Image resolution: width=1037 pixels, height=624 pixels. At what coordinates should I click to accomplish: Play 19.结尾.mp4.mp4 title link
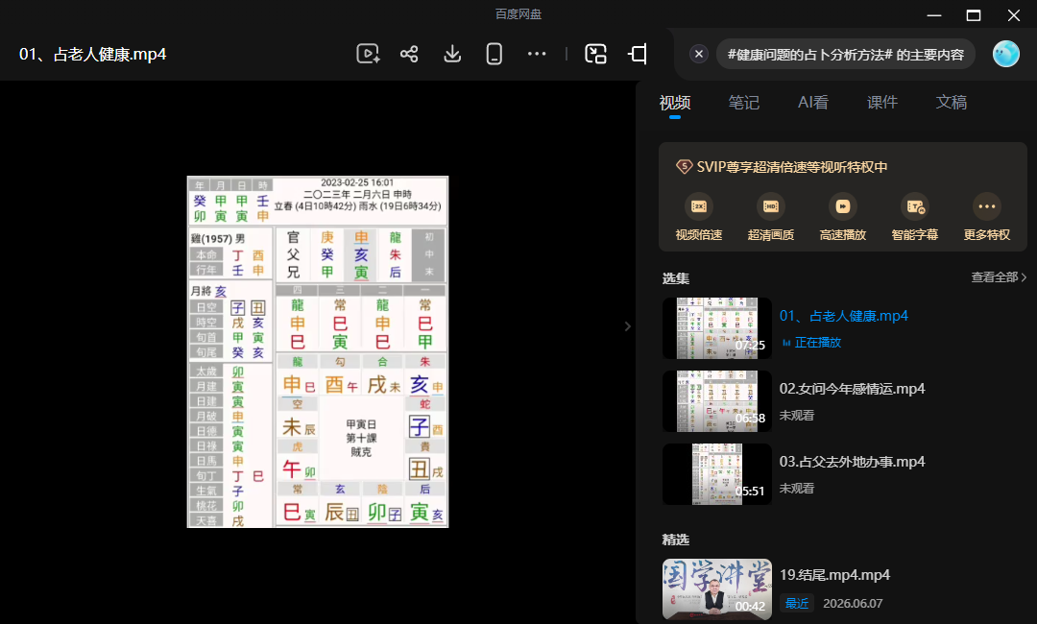(x=834, y=575)
